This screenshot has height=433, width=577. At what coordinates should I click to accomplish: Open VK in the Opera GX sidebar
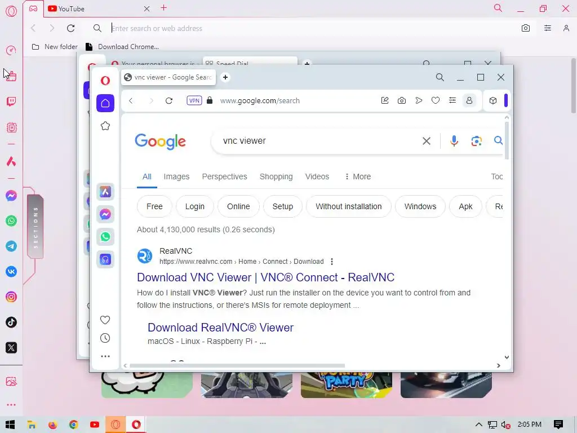[11, 272]
